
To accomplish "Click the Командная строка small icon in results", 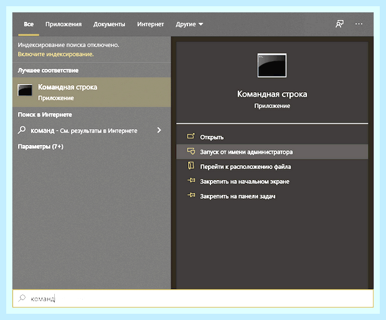I will (x=25, y=90).
